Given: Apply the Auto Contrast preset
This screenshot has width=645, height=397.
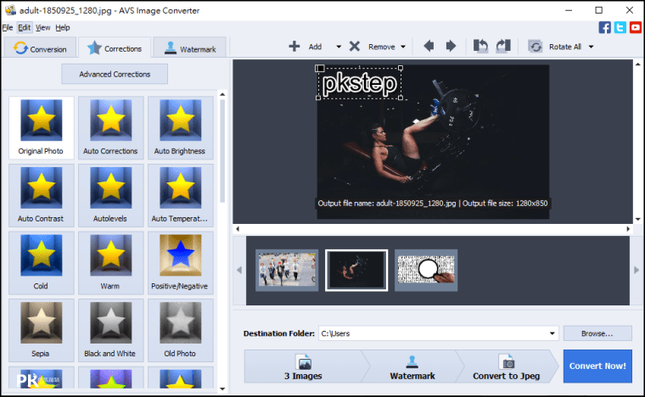Looking at the screenshot, I should [x=41, y=195].
